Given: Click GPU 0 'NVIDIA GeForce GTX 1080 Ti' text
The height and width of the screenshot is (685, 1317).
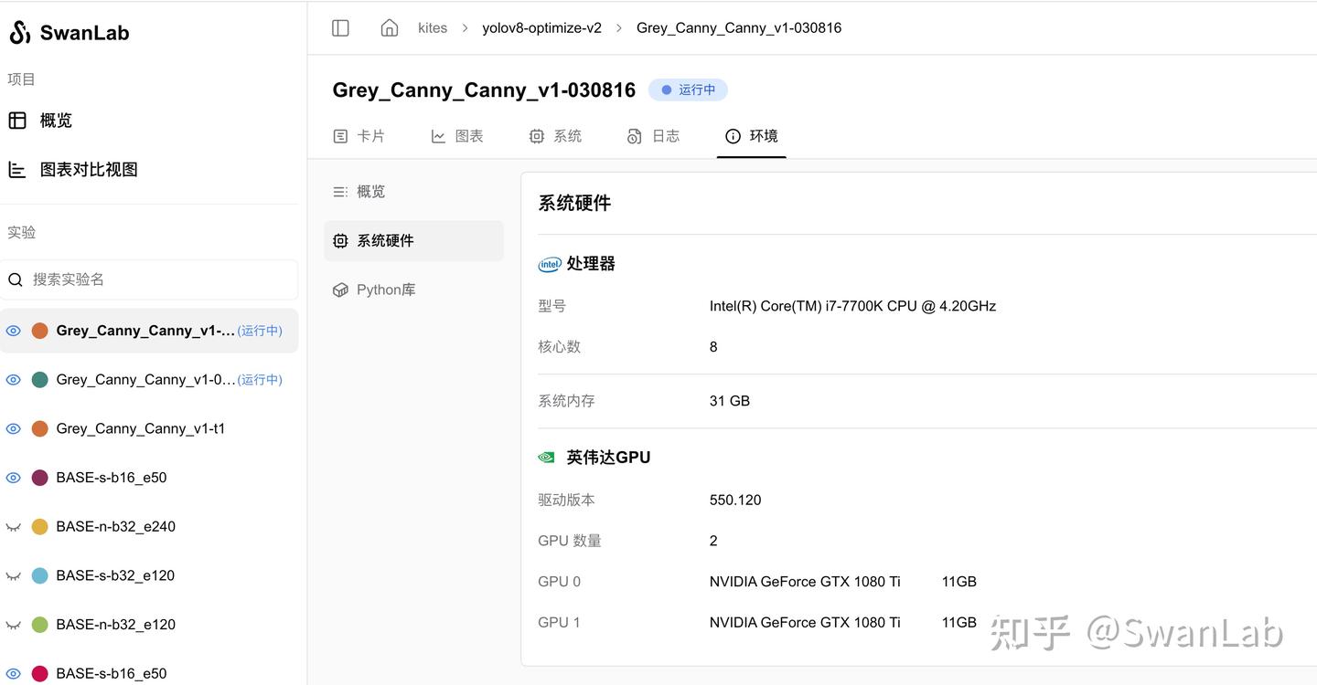Looking at the screenshot, I should click(805, 582).
